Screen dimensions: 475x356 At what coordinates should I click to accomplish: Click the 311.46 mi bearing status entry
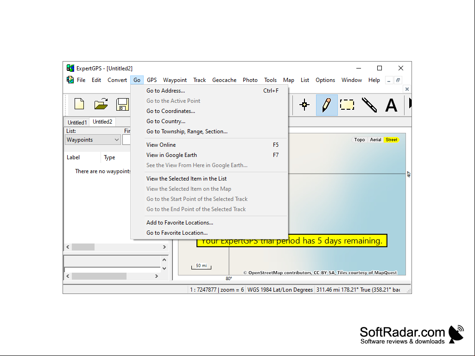pyautogui.click(x=358, y=290)
